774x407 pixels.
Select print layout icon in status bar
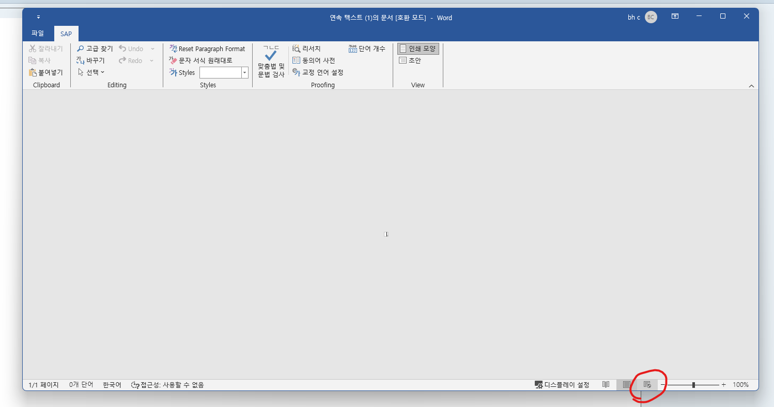627,385
